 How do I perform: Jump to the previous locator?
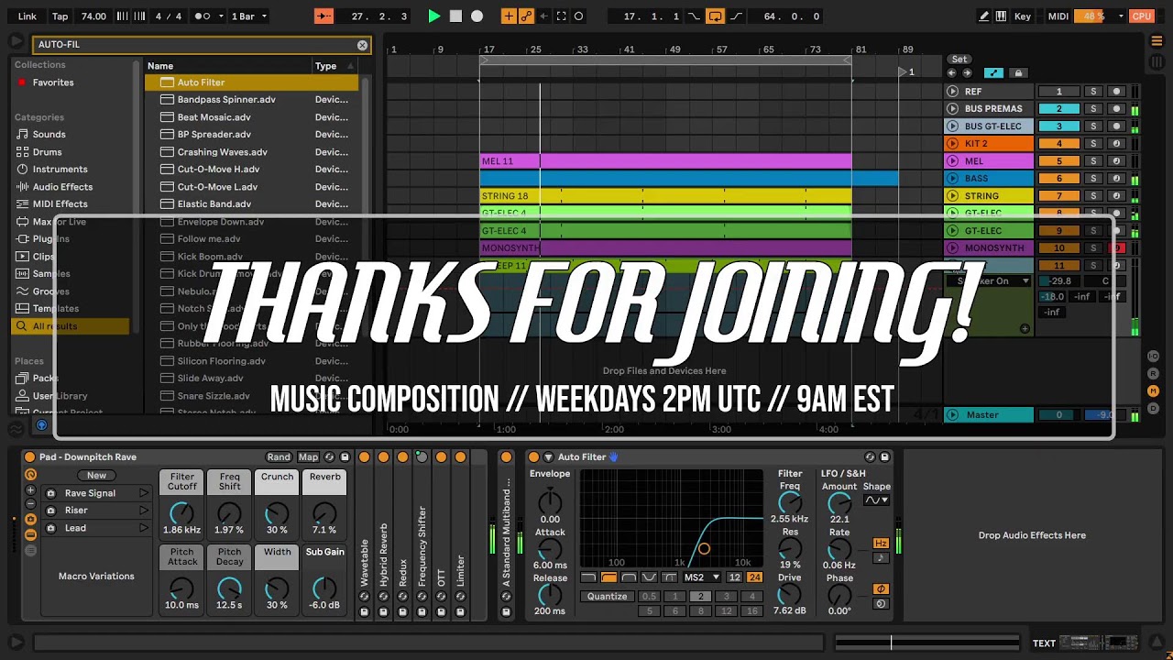pos(951,73)
